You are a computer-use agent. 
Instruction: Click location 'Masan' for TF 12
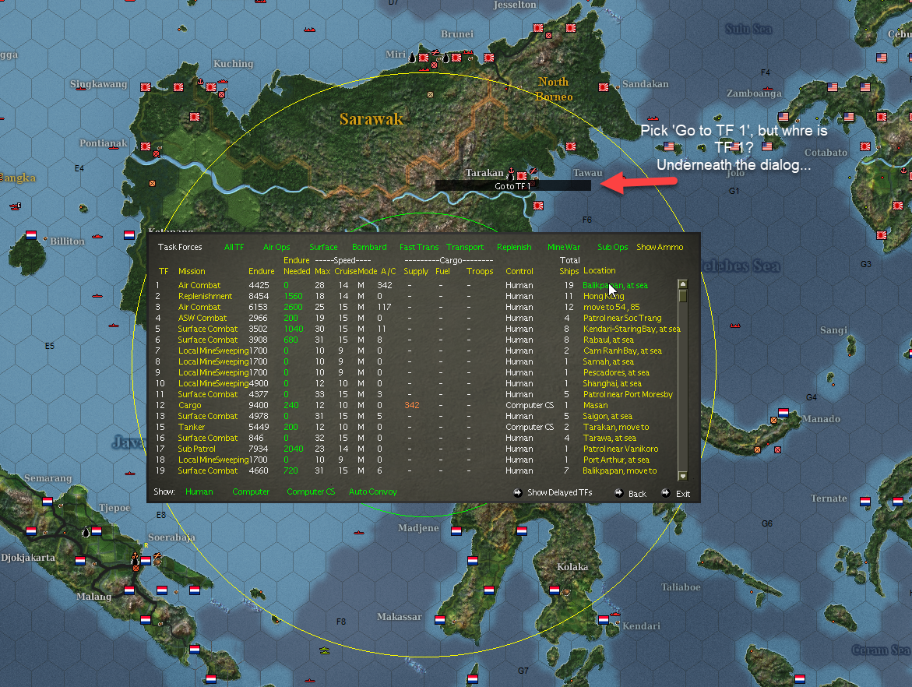pyautogui.click(x=595, y=406)
